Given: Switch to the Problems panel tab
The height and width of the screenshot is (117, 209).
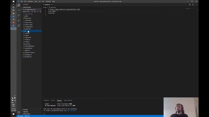Looking at the screenshot, I should (x=46, y=100).
